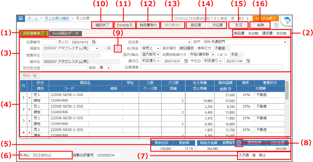
Task: Click the info icon next to 消費税等
Action: (x=239, y=143)
